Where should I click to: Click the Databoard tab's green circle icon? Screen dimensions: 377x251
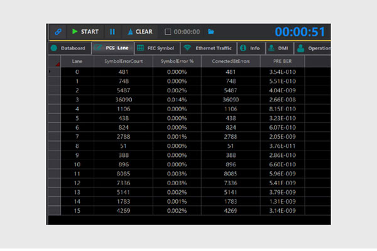coord(54,48)
